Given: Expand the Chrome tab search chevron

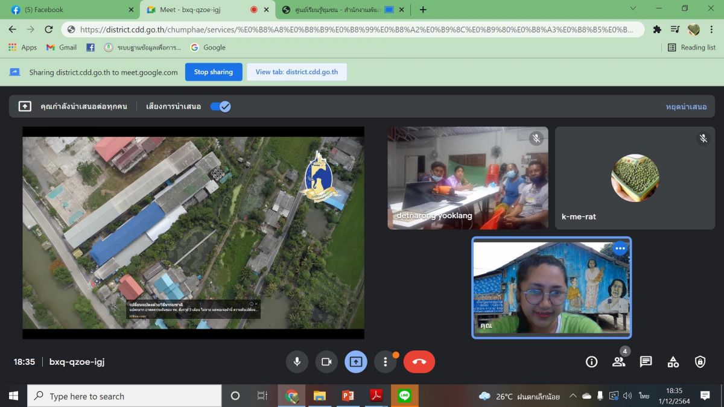Looking at the screenshot, I should click(x=633, y=9).
